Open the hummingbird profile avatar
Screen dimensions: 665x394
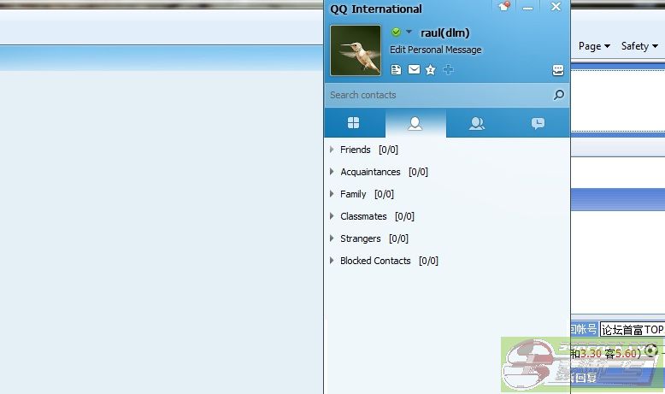[x=356, y=50]
